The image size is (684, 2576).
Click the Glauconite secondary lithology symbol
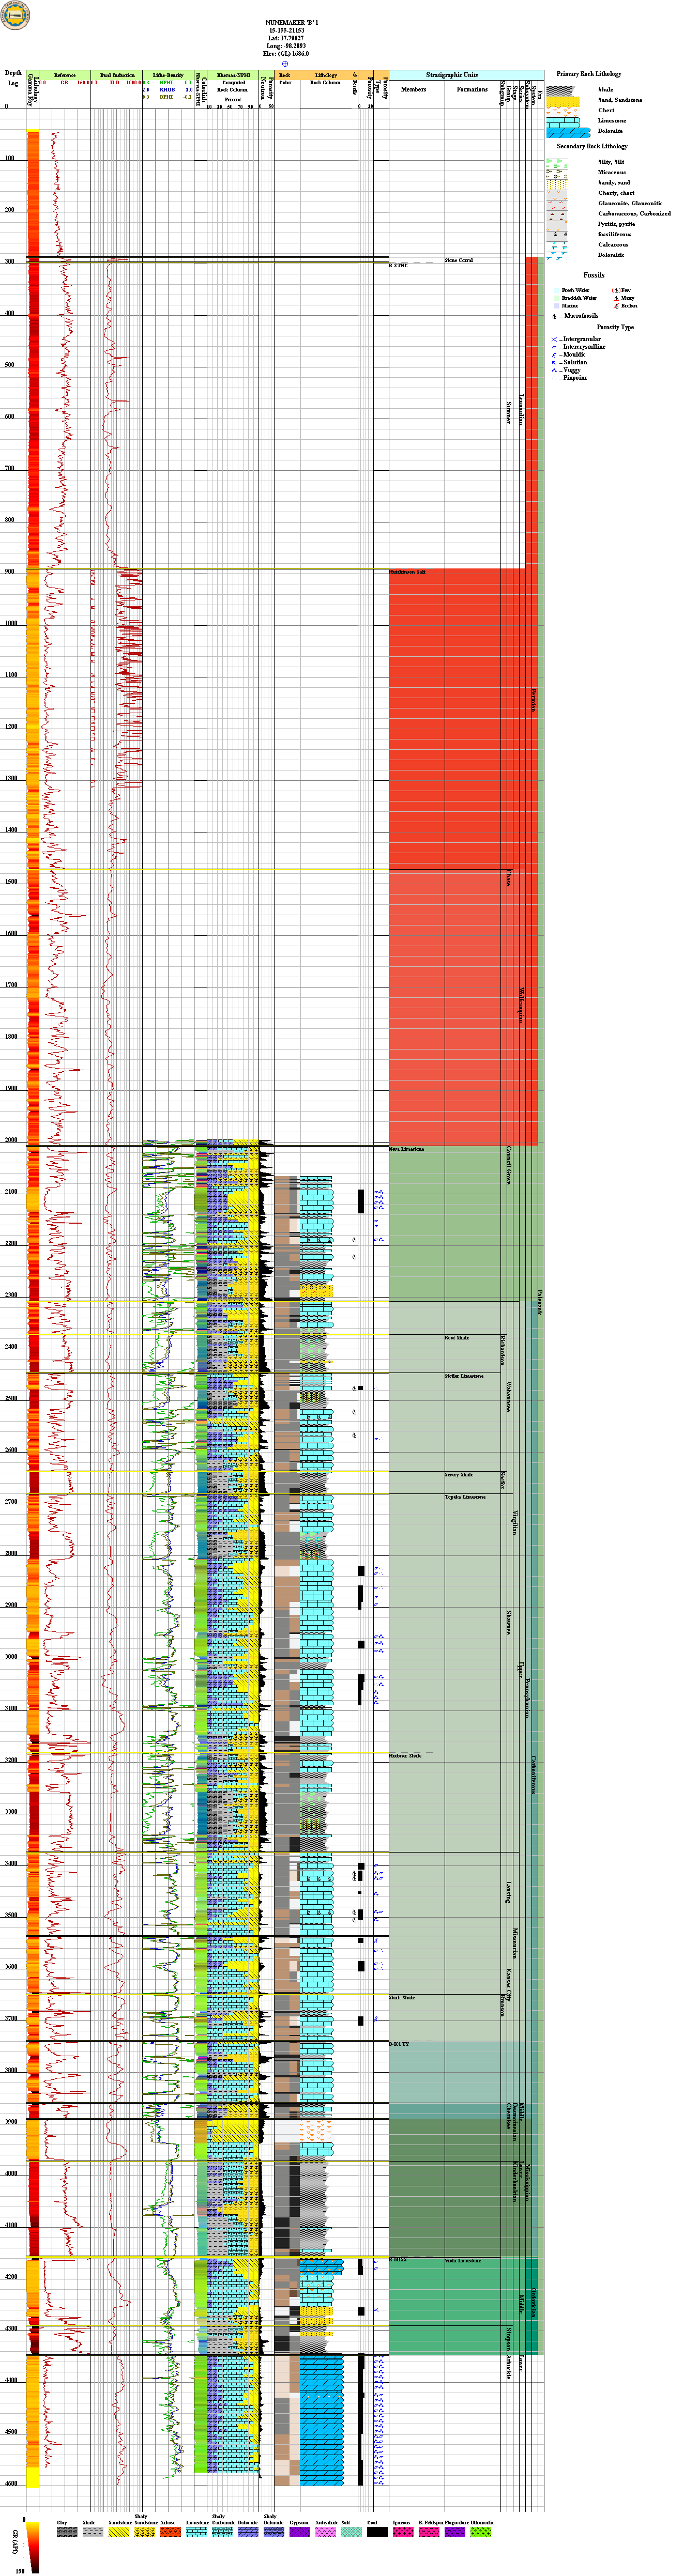(556, 203)
